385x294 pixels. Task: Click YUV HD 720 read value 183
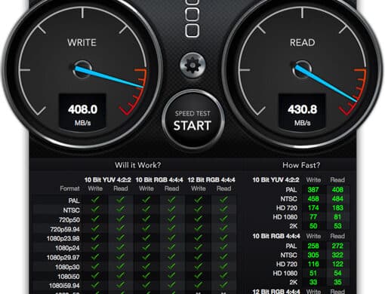337,208
